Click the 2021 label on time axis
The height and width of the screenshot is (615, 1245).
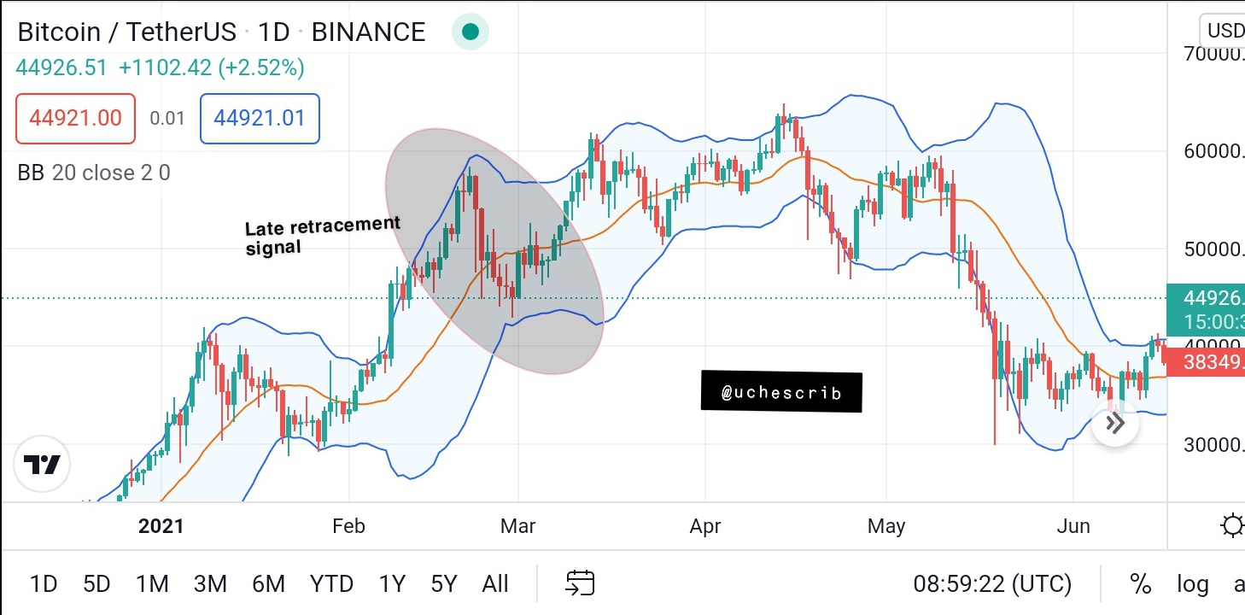[161, 526]
